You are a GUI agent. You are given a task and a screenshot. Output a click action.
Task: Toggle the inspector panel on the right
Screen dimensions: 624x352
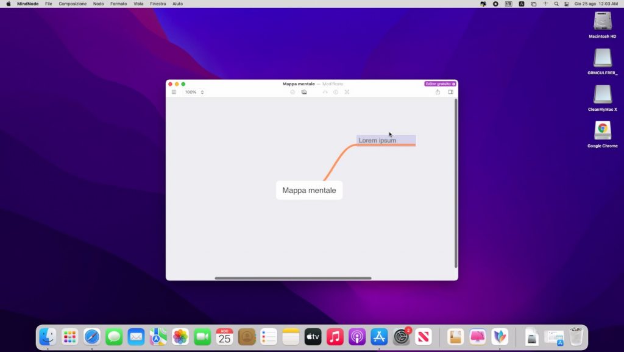[x=451, y=92]
